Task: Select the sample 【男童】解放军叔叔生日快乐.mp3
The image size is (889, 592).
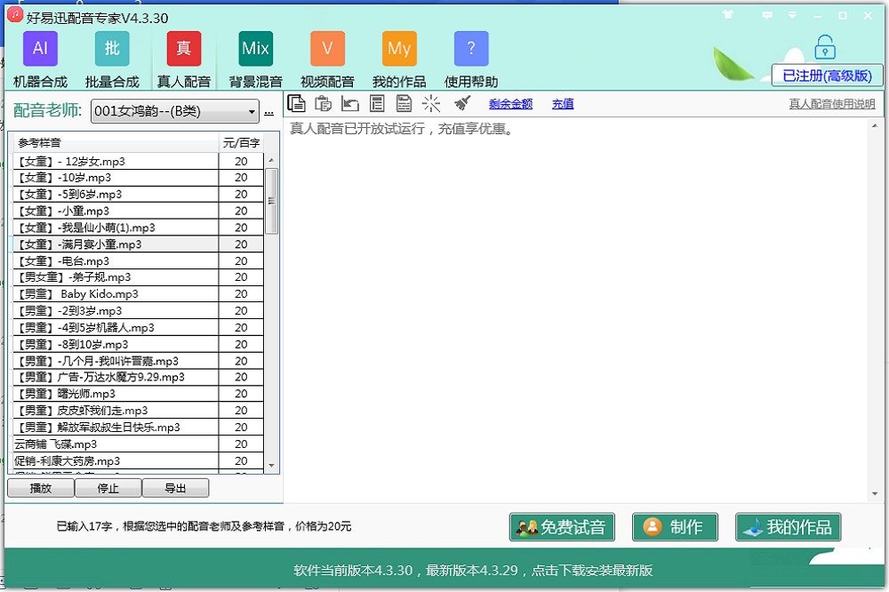Action: [116, 428]
